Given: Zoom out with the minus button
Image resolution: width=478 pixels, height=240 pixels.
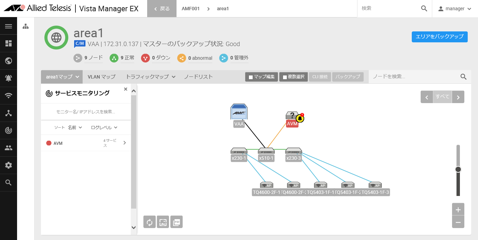Looking at the screenshot, I should click(x=458, y=222).
